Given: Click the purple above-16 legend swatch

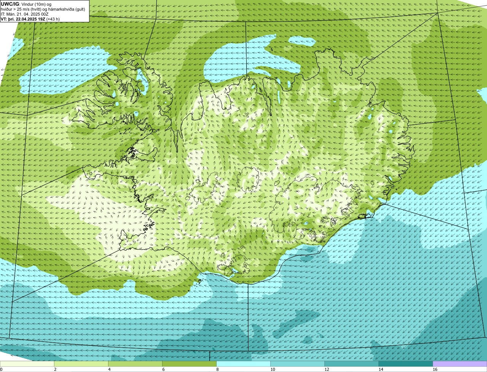Looking at the screenshot, I should pos(460,364).
